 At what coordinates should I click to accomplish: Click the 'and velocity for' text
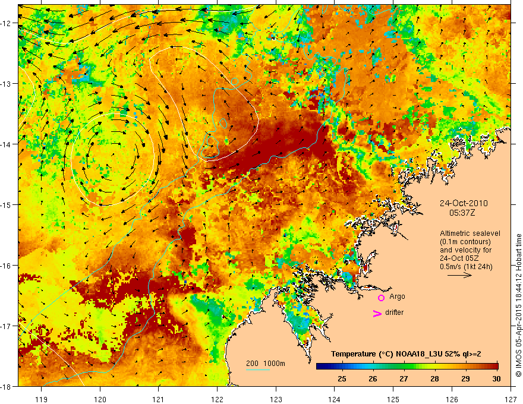pos(465,250)
